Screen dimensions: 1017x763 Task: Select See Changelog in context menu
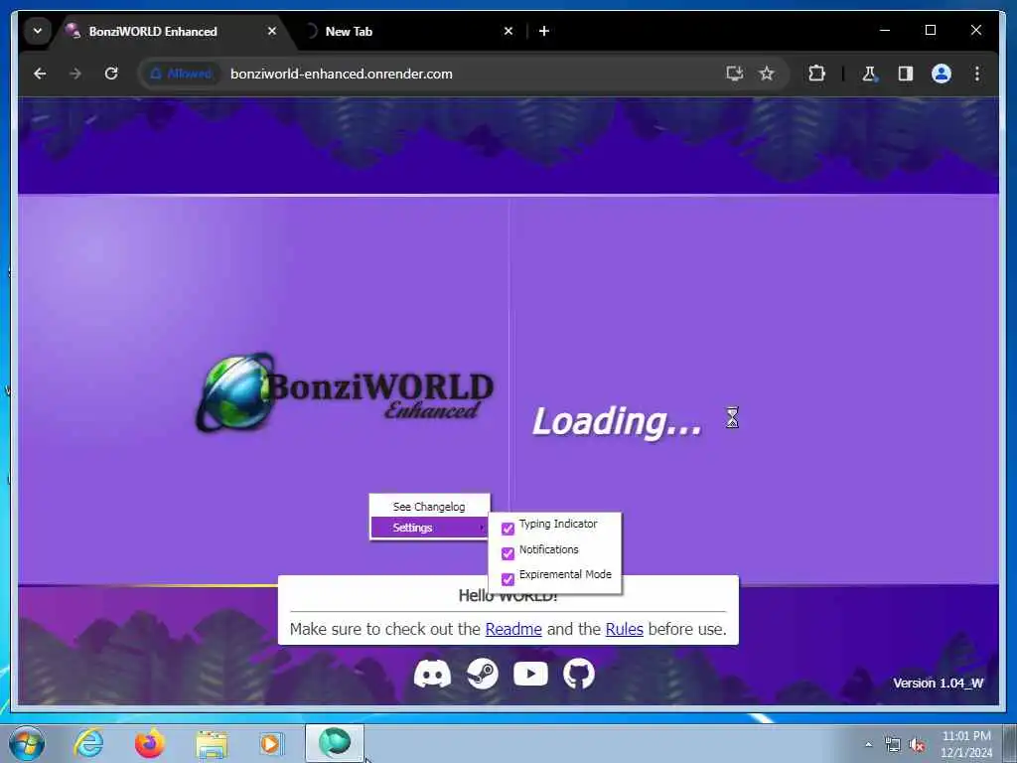(x=429, y=506)
